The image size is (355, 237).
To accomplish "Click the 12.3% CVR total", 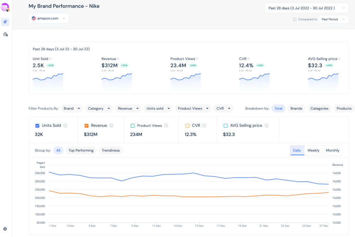I will 191,134.
